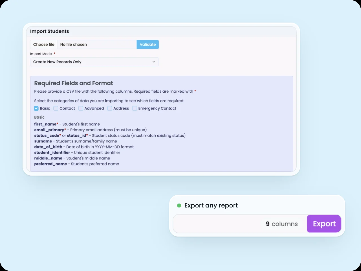Tick the Advanced category checkbox
This screenshot has height=271, width=361.
[x=81, y=108]
